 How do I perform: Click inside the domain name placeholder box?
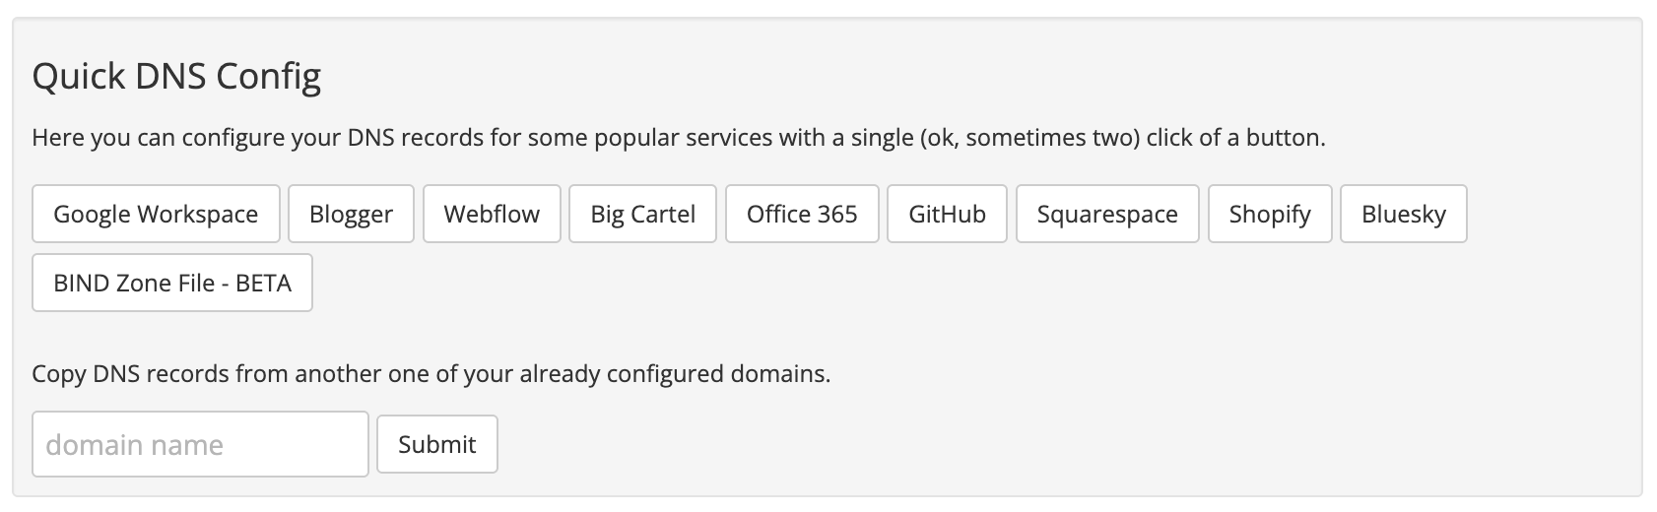tap(200, 444)
